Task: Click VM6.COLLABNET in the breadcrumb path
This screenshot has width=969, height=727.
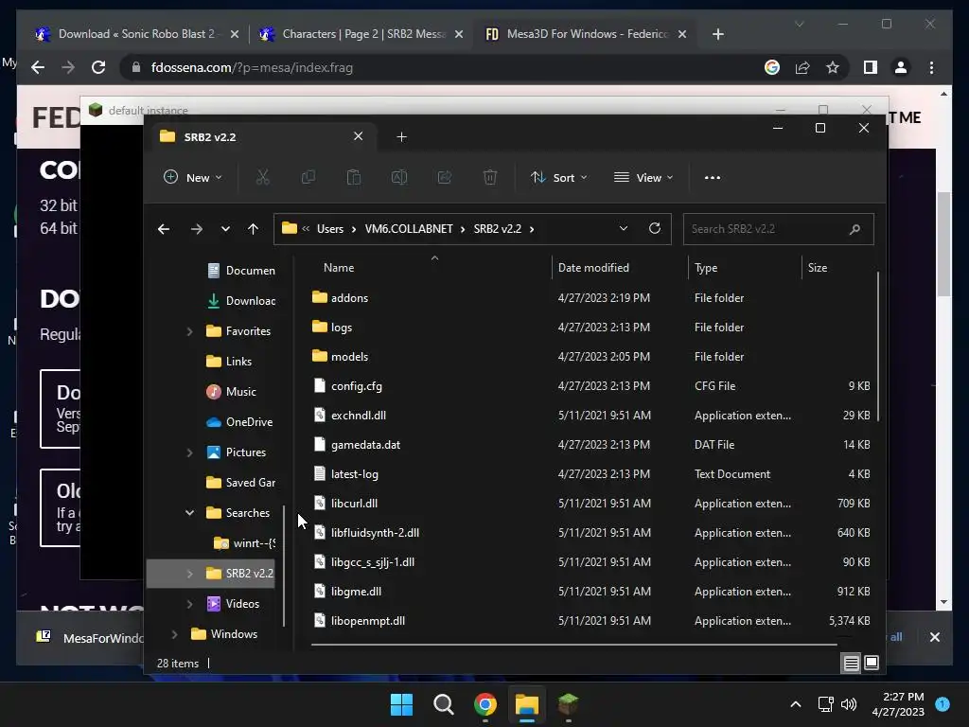Action: click(x=409, y=229)
